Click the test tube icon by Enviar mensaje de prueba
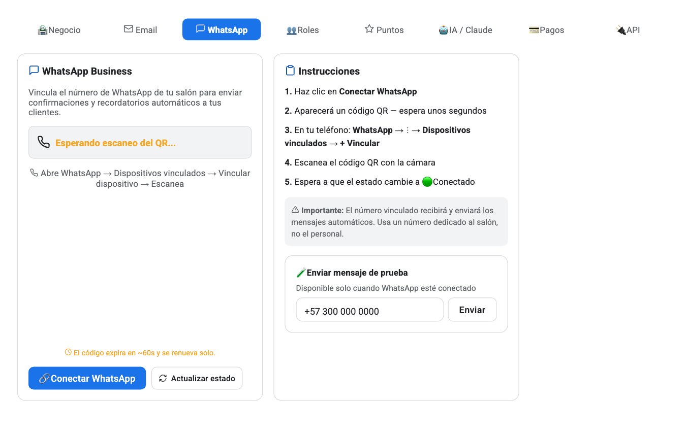This screenshot has height=434, width=687. point(301,273)
